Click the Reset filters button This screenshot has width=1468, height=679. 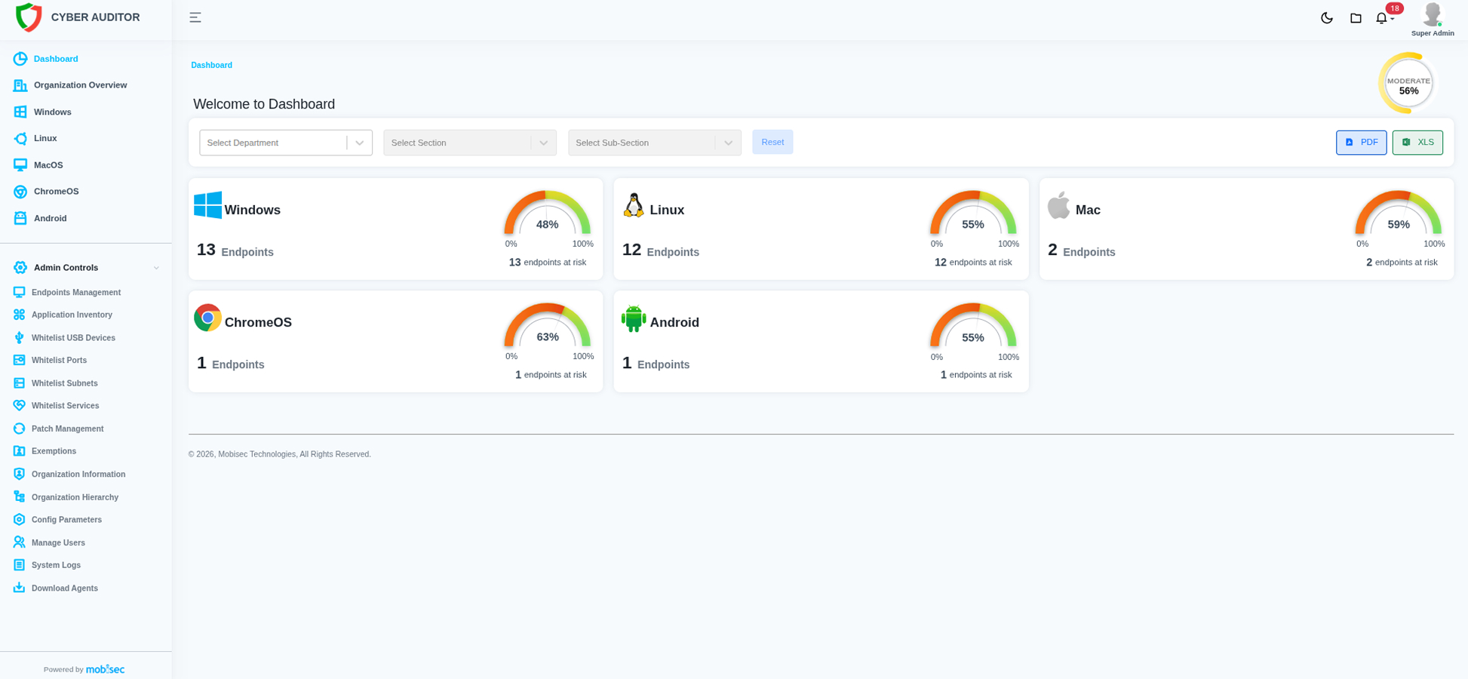pos(772,142)
